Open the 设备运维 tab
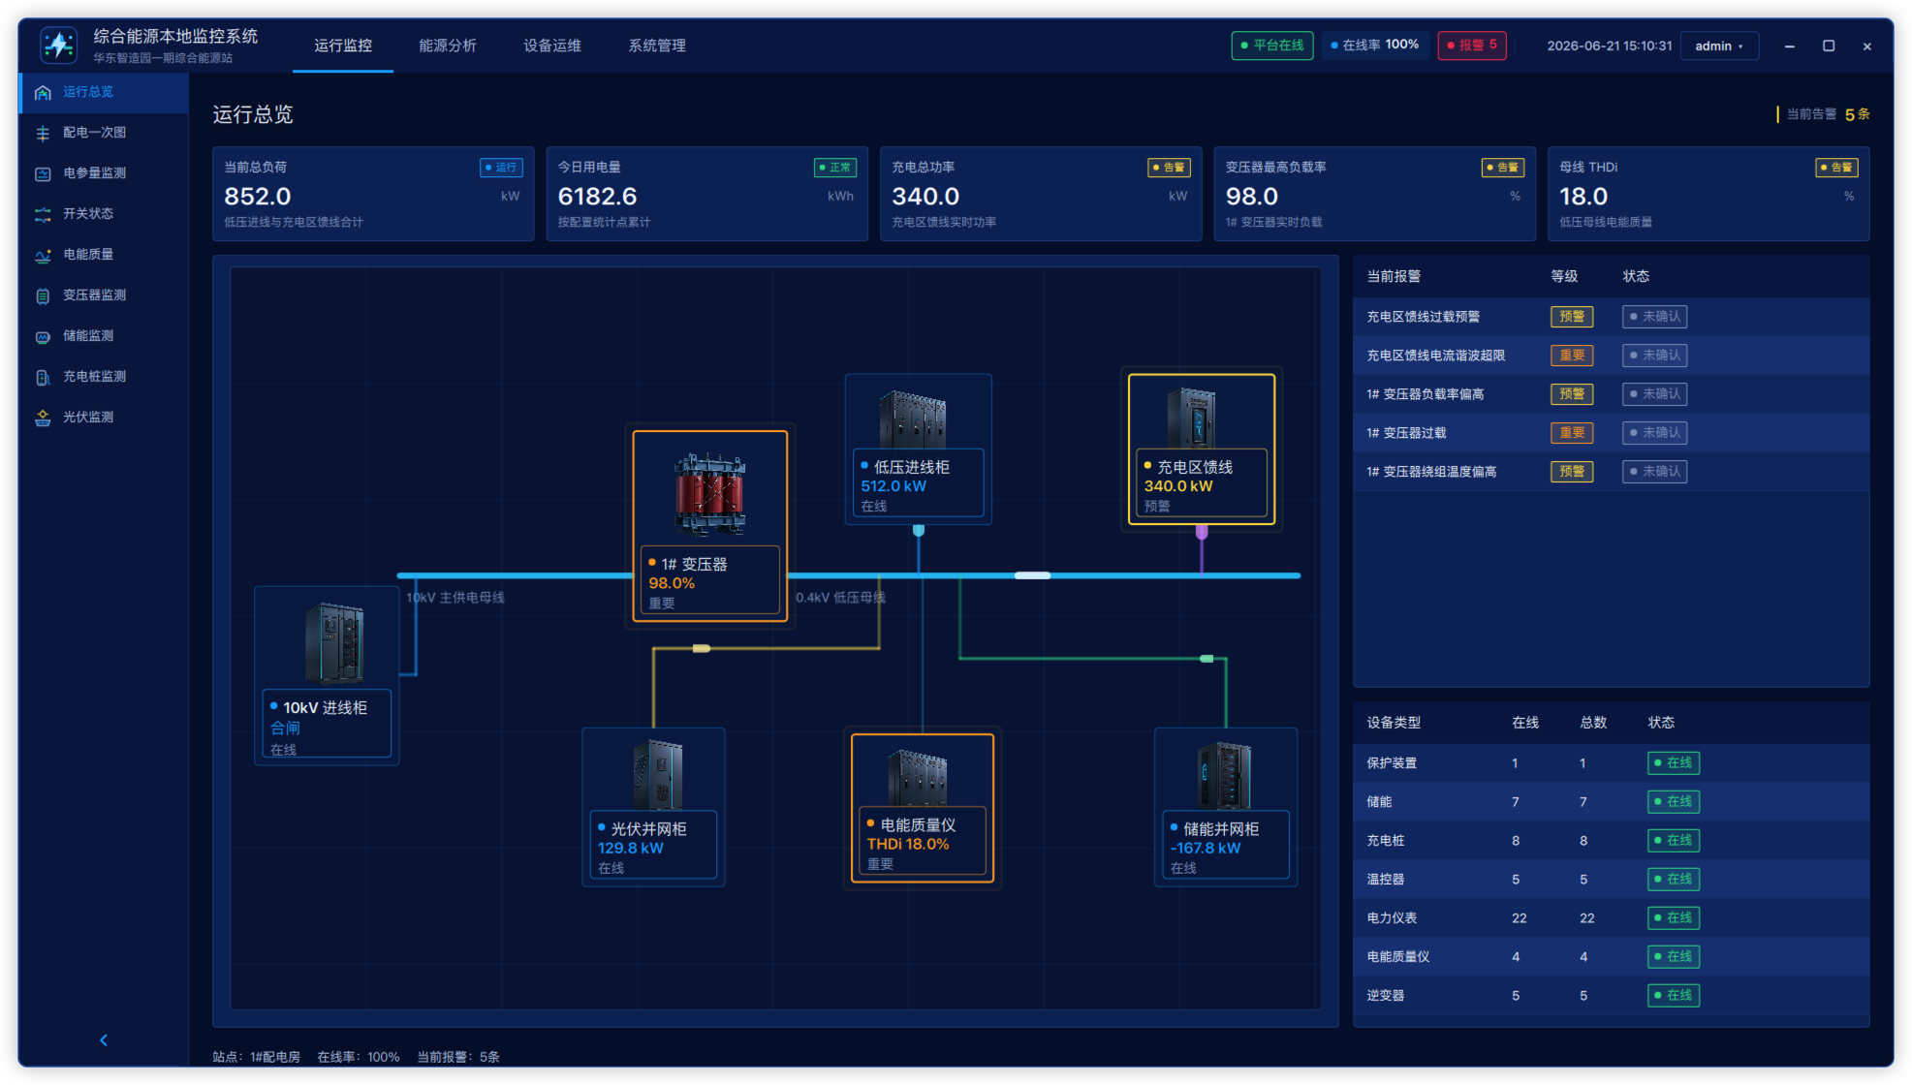This screenshot has height=1085, width=1912. click(552, 46)
